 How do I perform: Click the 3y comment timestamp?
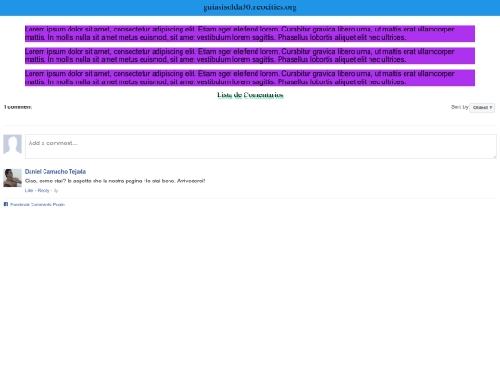(56, 191)
